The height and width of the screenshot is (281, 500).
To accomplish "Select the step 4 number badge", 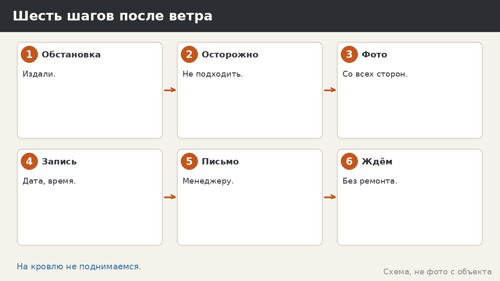I will tap(29, 162).
